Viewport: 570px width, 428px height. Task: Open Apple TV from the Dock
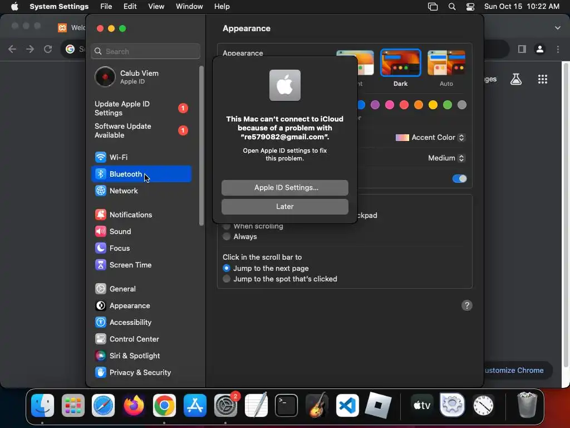pyautogui.click(x=422, y=406)
